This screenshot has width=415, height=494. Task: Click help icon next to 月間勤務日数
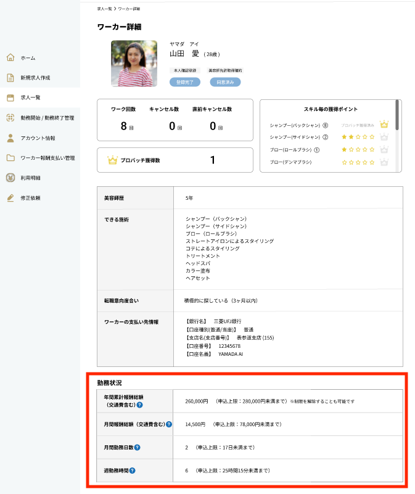[x=137, y=447]
